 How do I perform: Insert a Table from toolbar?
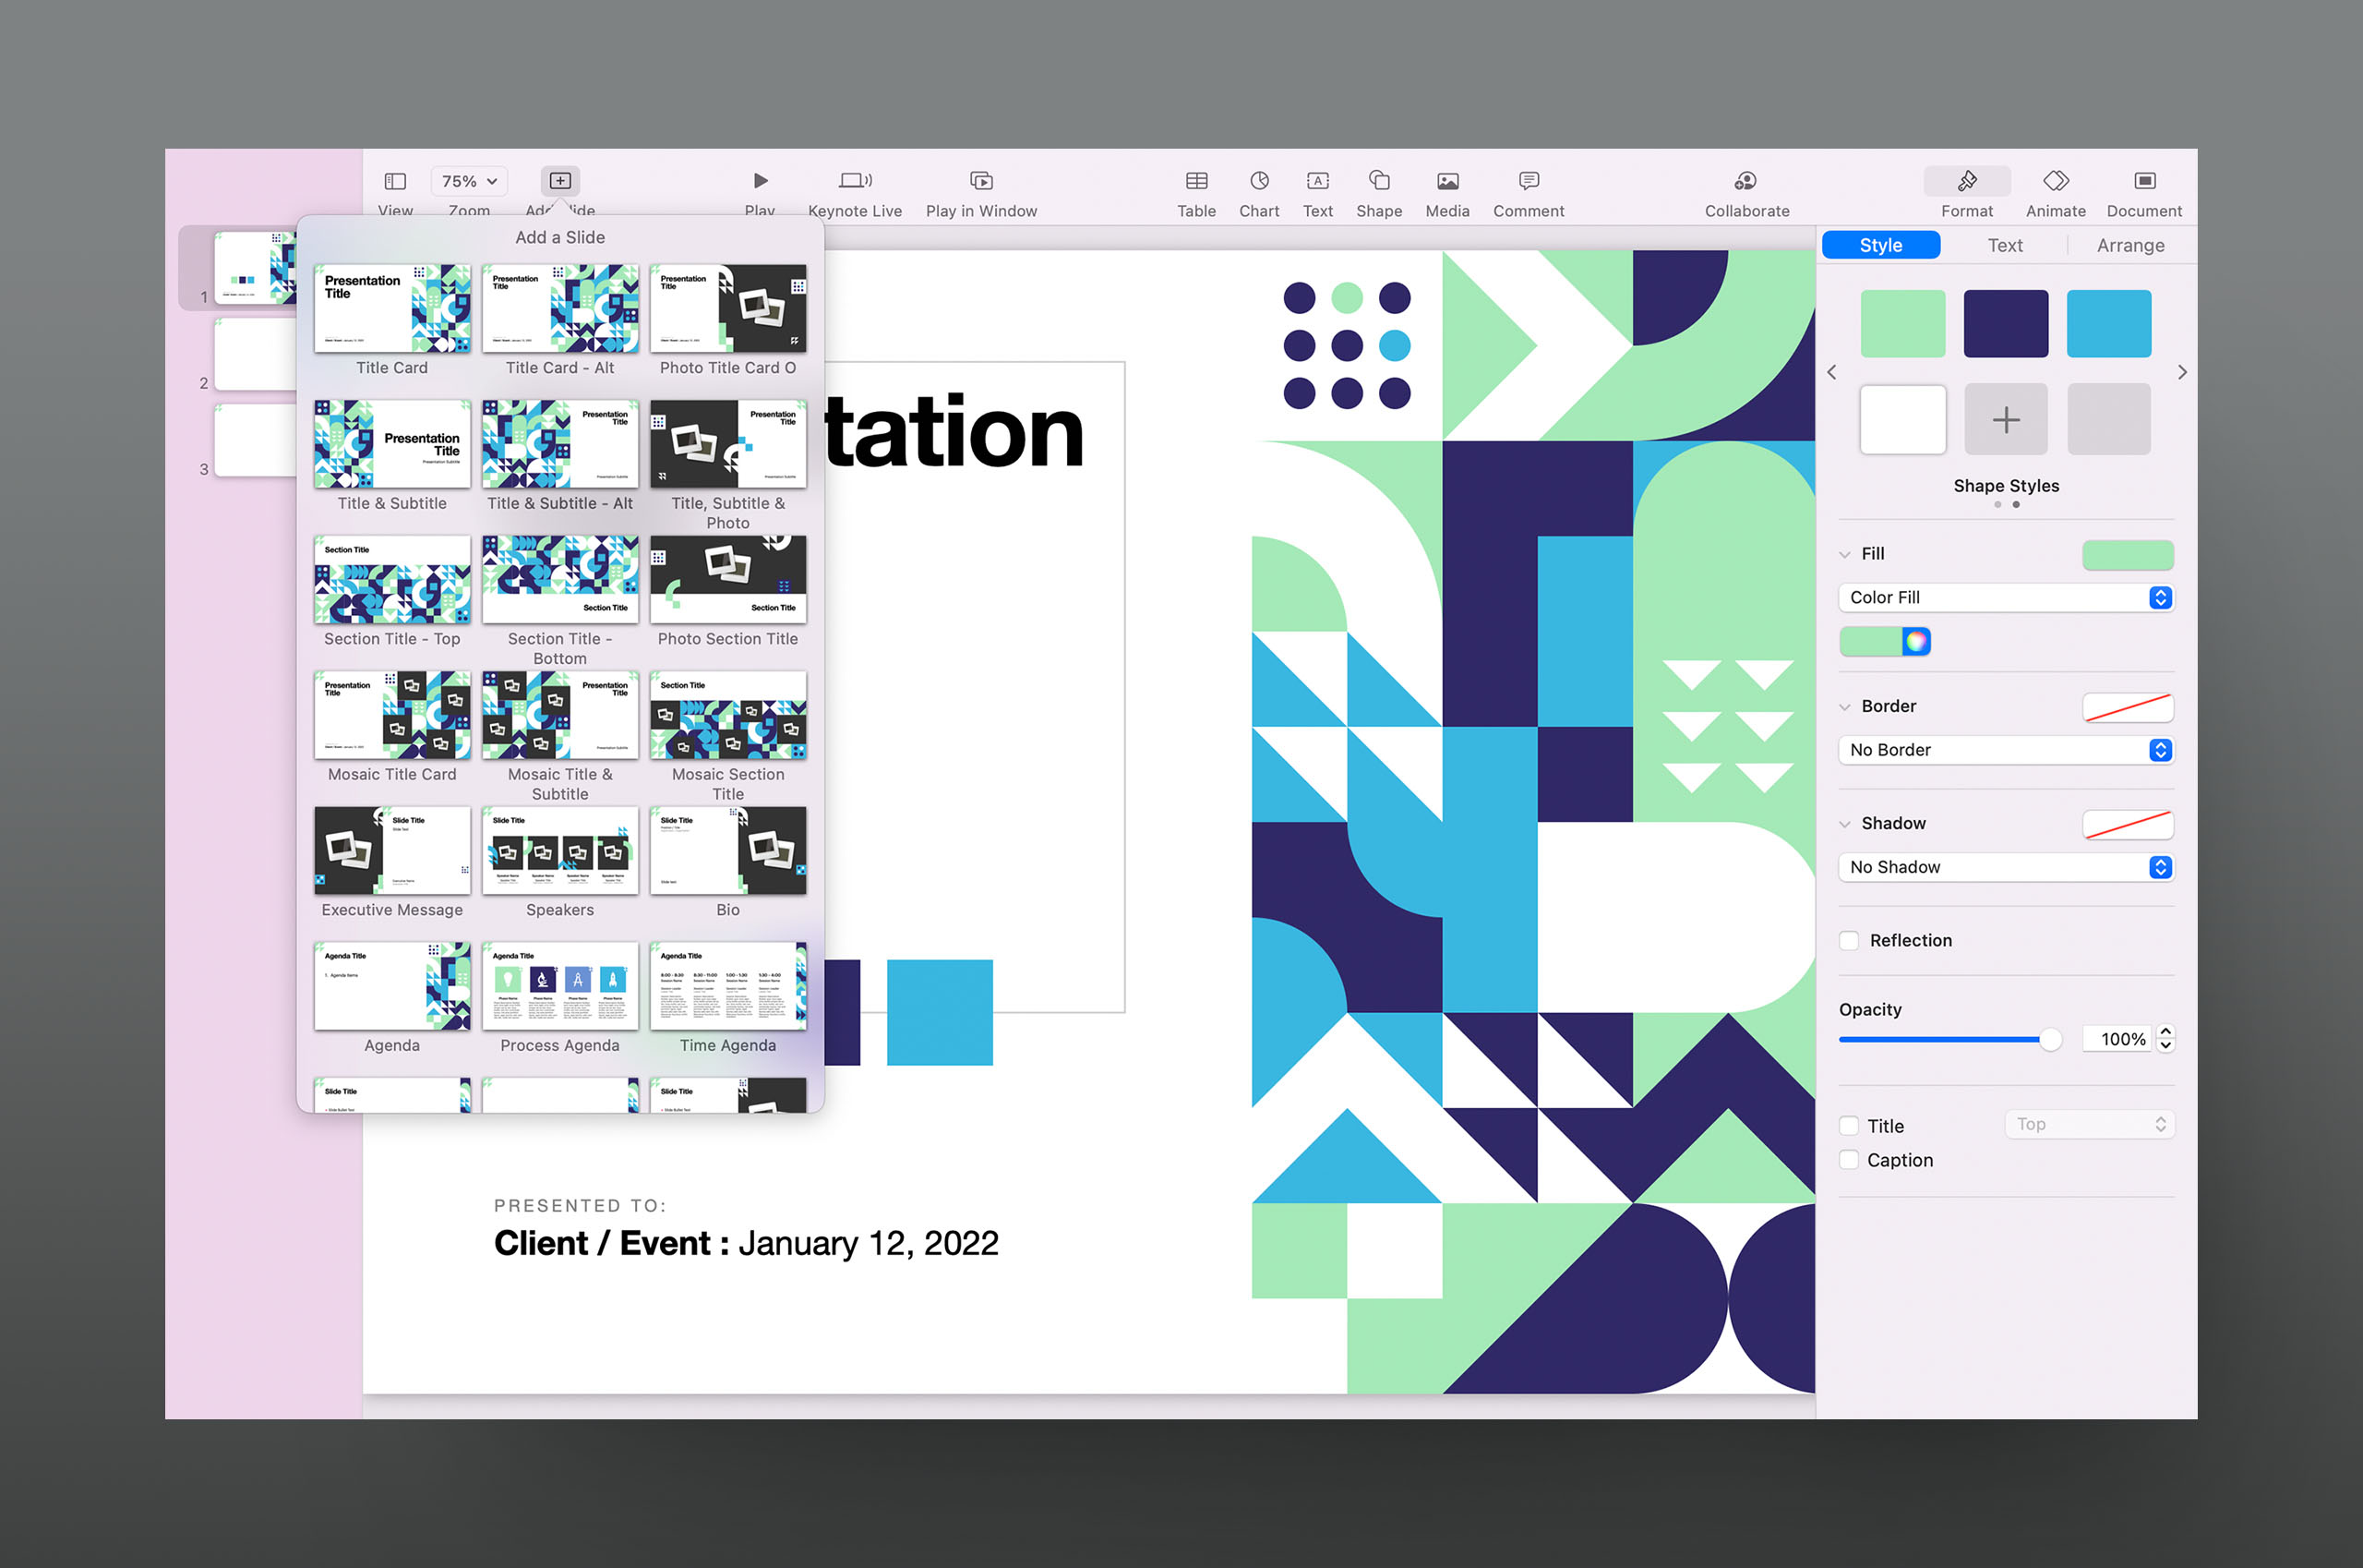pos(1195,181)
